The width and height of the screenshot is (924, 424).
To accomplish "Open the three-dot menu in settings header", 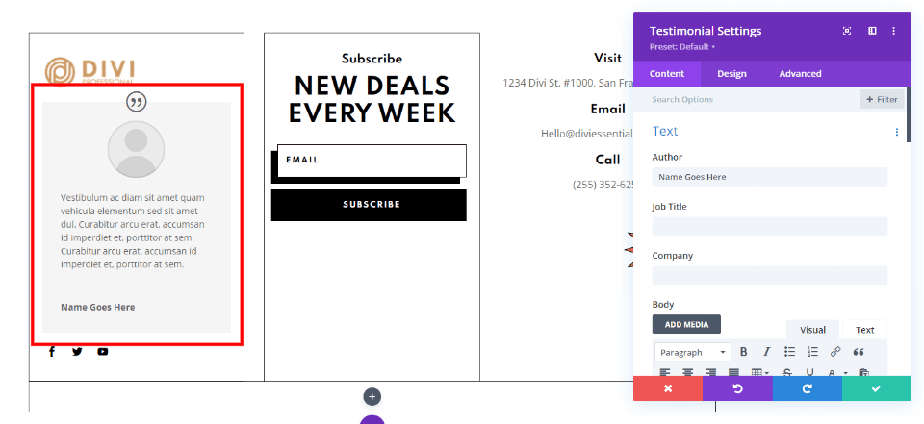I will point(894,31).
